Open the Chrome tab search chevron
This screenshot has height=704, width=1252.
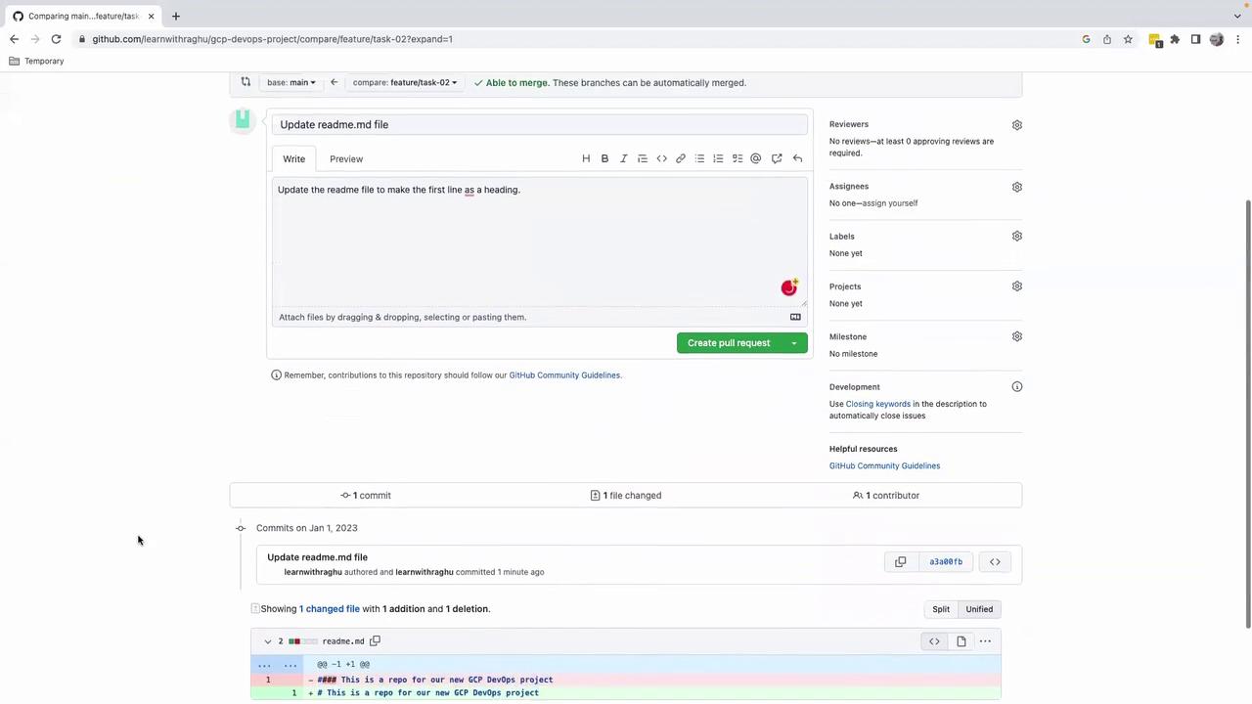(1237, 16)
